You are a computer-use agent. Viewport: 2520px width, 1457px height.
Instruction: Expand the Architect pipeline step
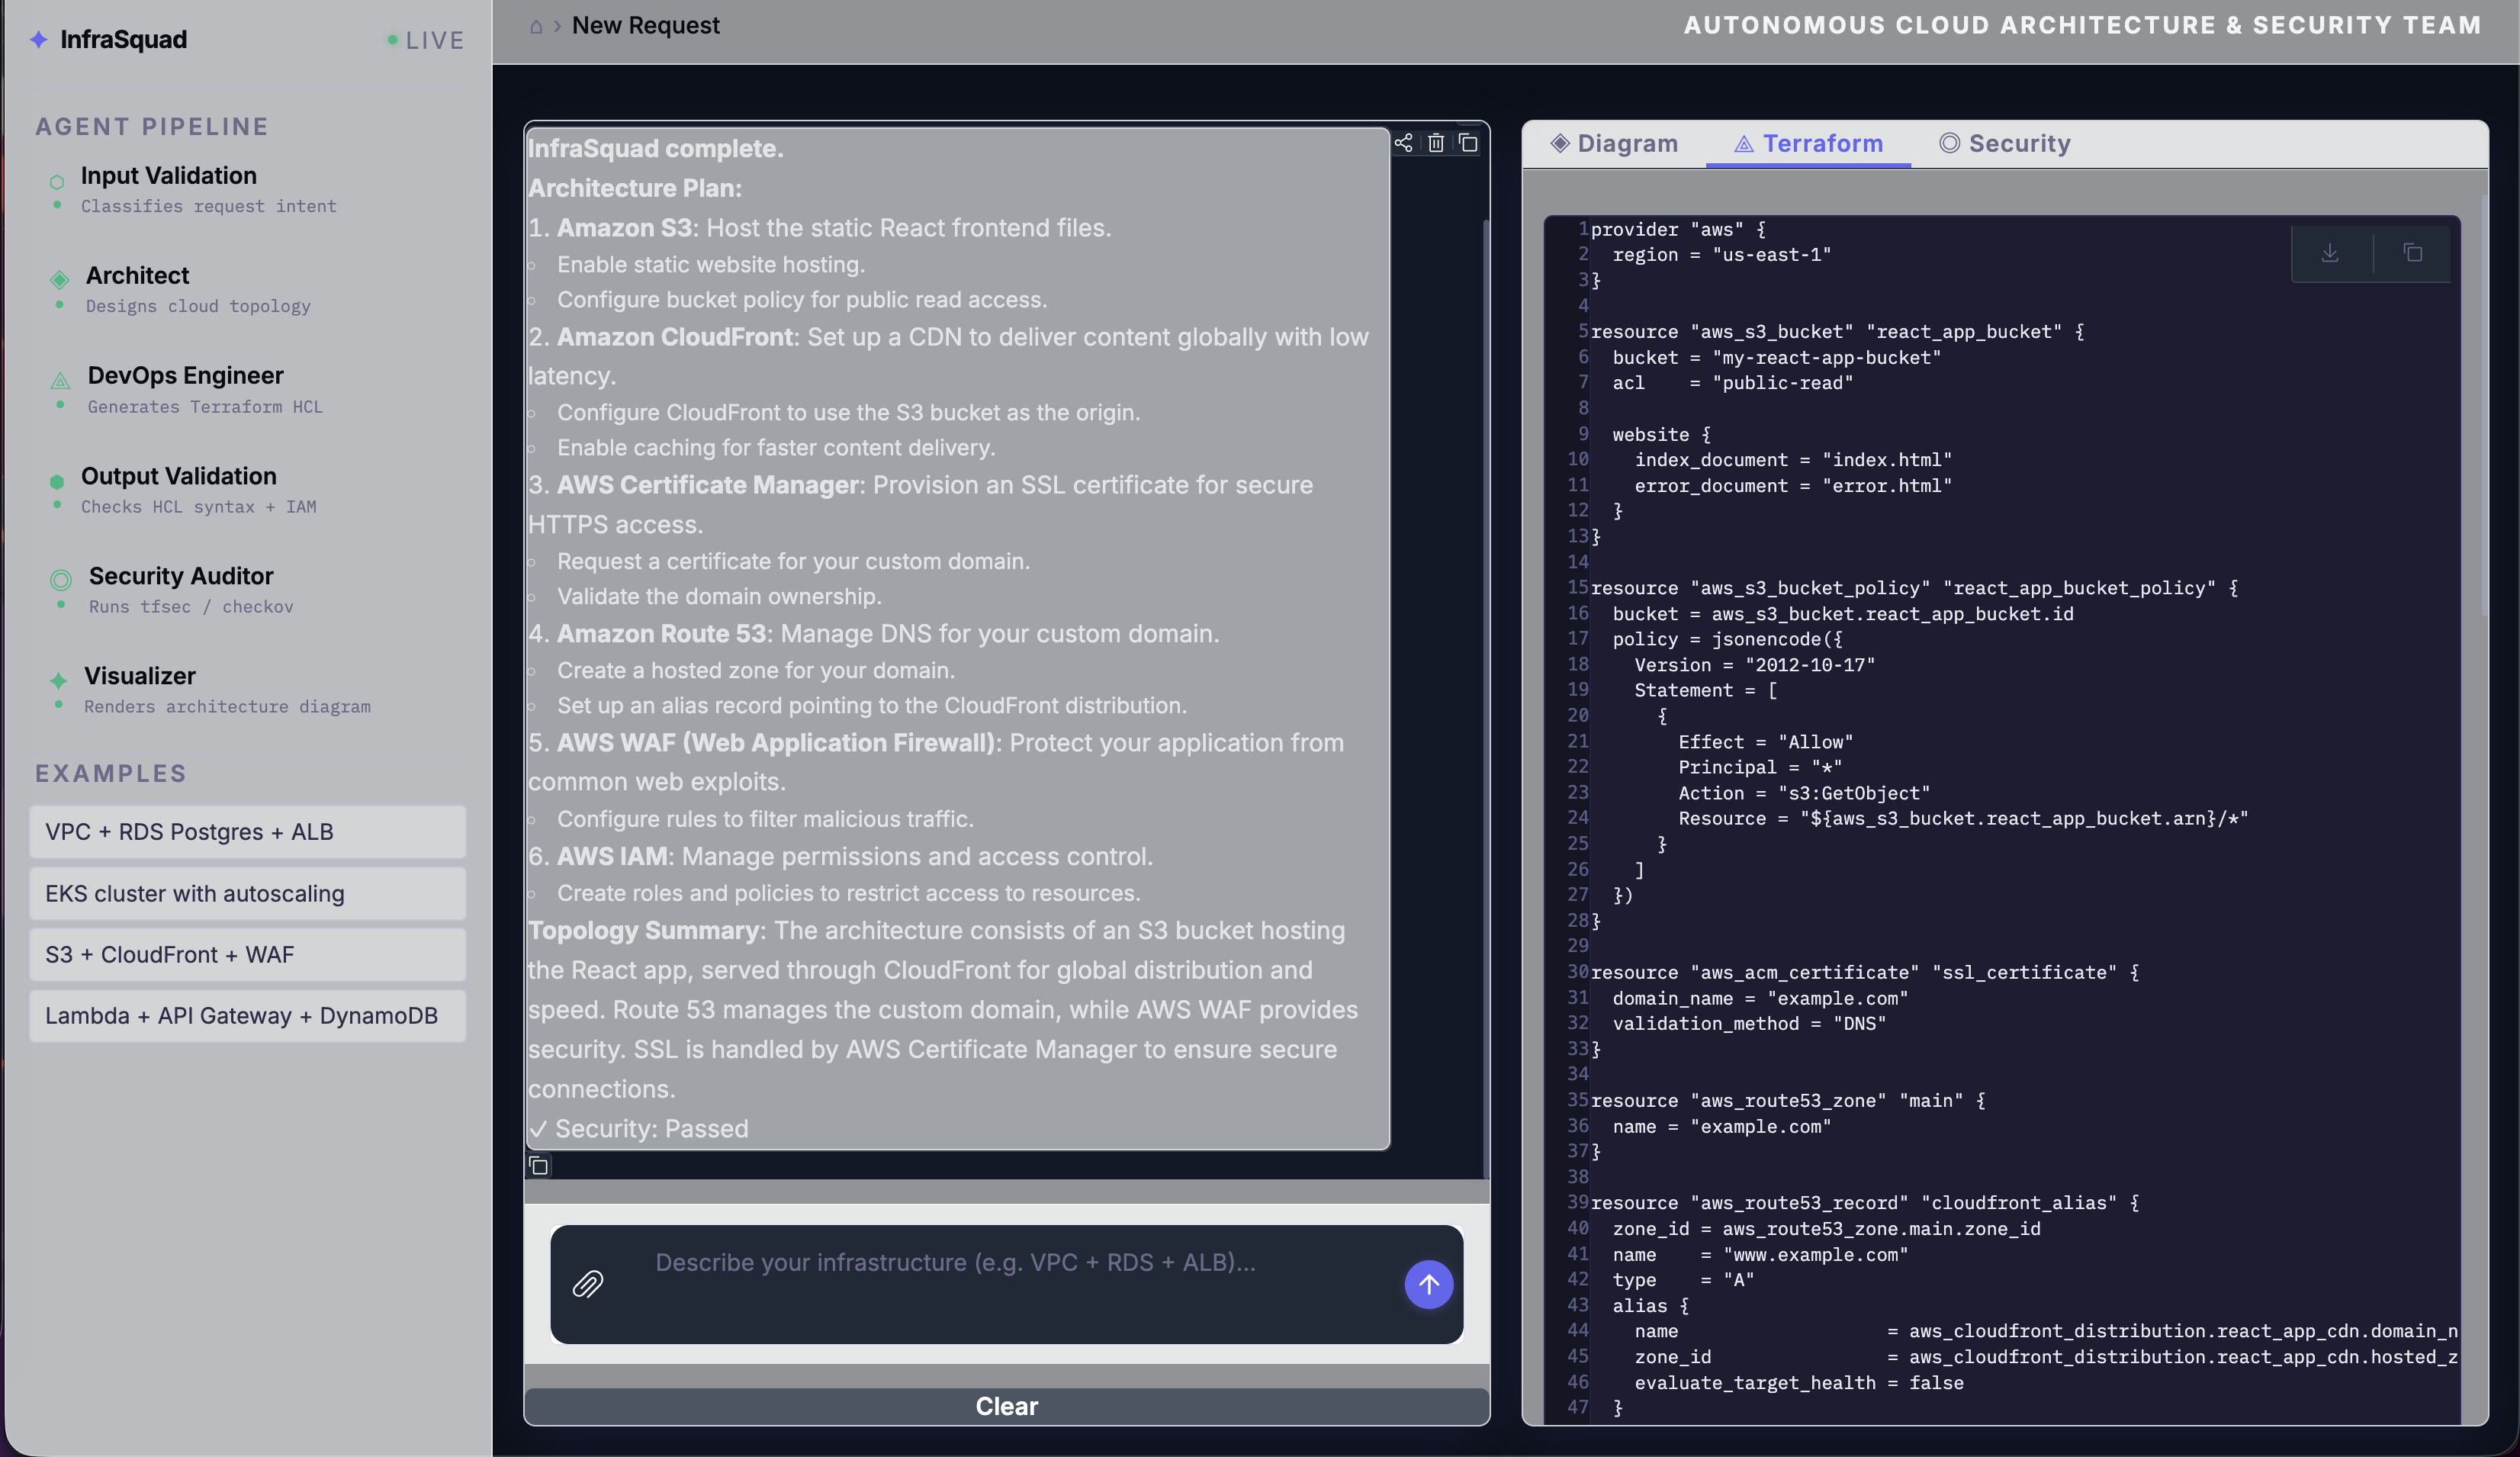pos(137,275)
